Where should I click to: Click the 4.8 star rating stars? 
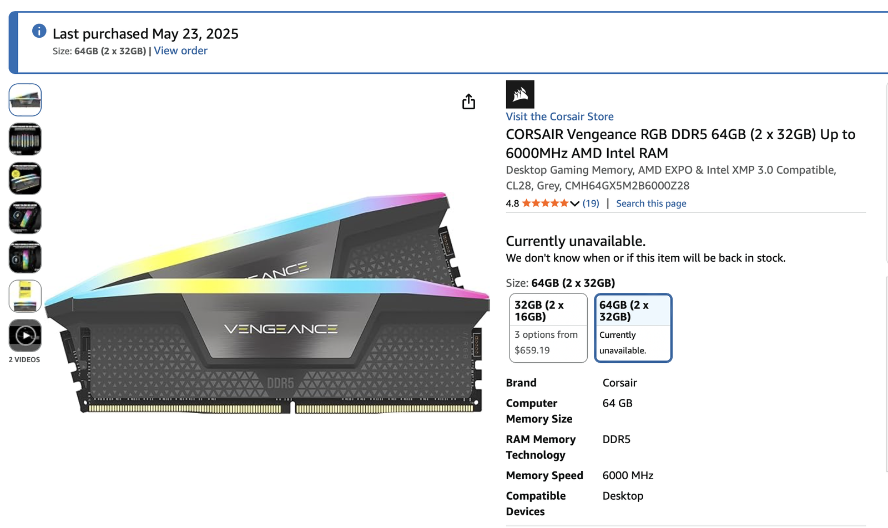tap(546, 204)
